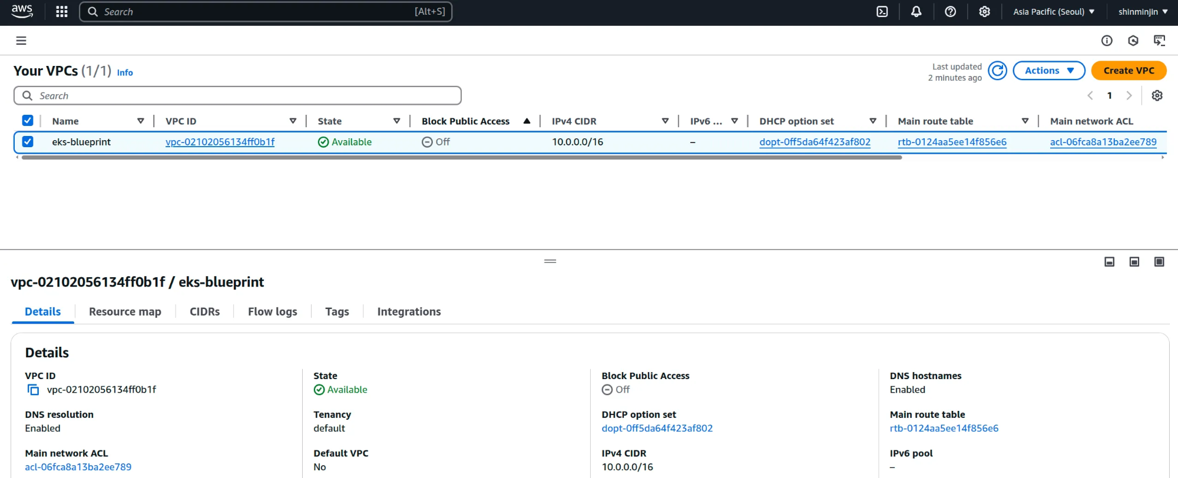Open the Asia Pacific (Seoul) region selector

click(x=1053, y=12)
